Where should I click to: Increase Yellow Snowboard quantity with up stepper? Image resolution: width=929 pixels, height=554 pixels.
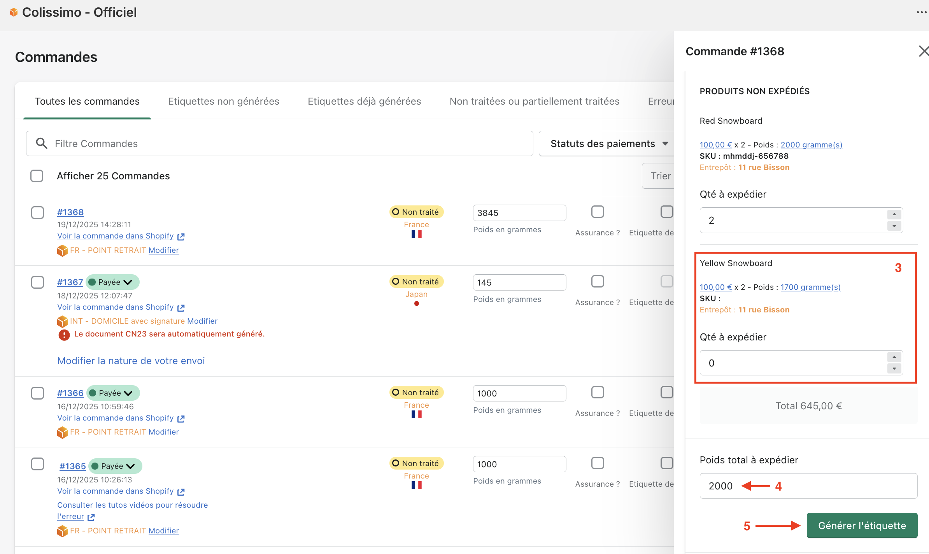894,357
